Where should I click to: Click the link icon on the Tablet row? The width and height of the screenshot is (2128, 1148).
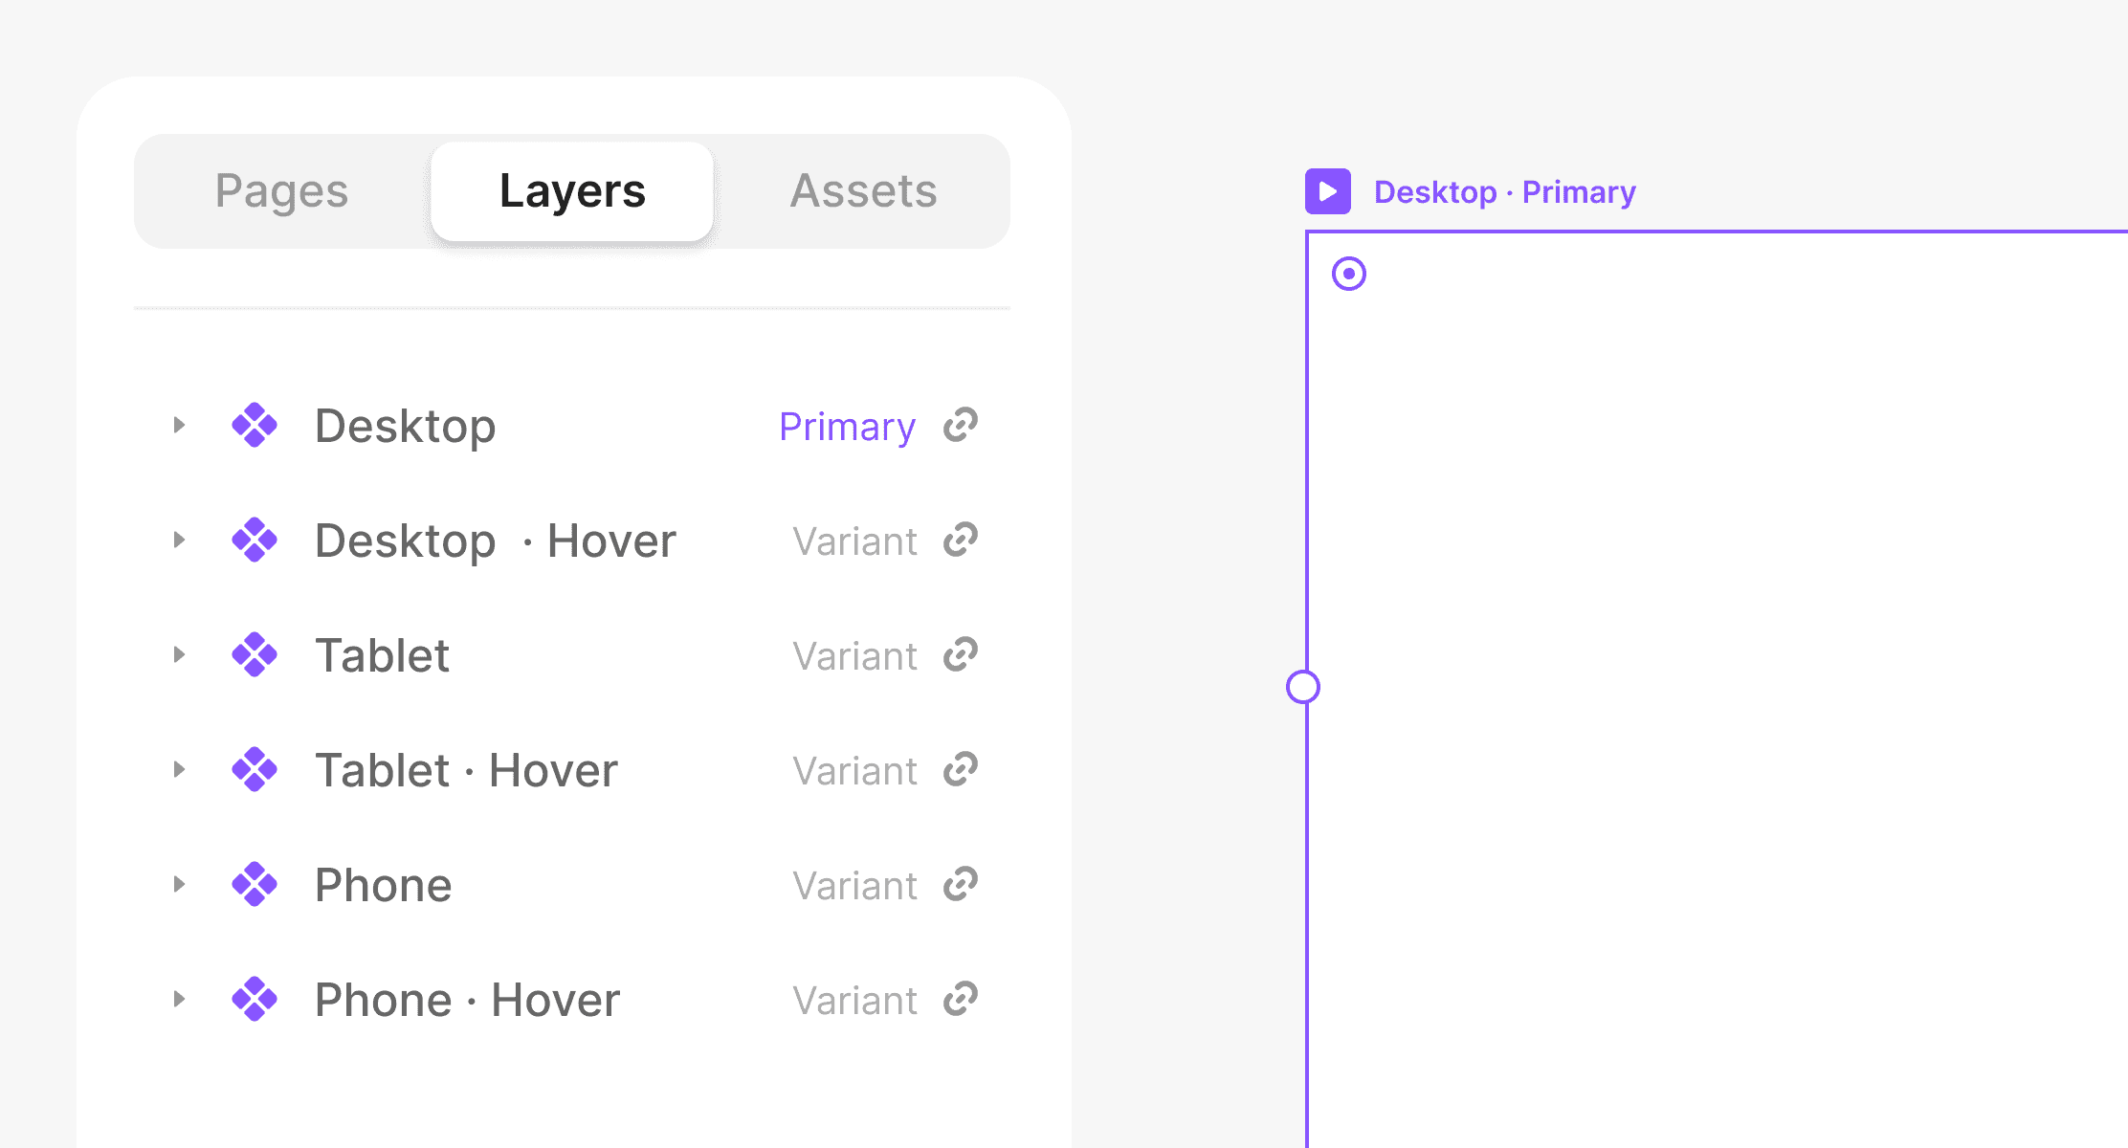(x=961, y=654)
